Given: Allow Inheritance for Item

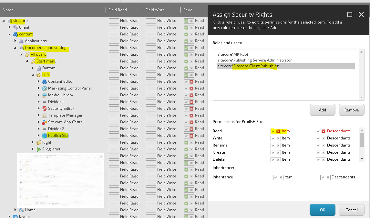Looking at the screenshot, I should click(x=276, y=177).
